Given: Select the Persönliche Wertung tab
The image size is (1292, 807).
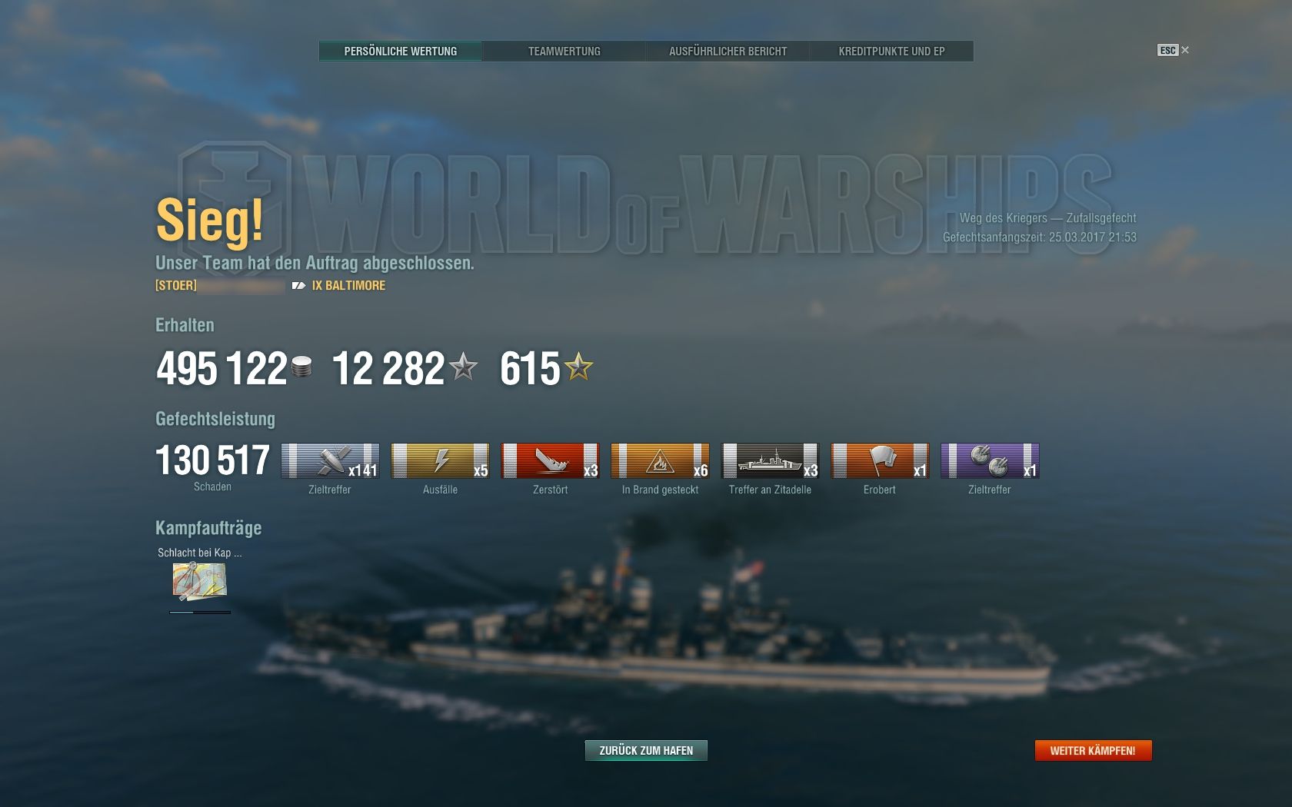Looking at the screenshot, I should point(401,51).
